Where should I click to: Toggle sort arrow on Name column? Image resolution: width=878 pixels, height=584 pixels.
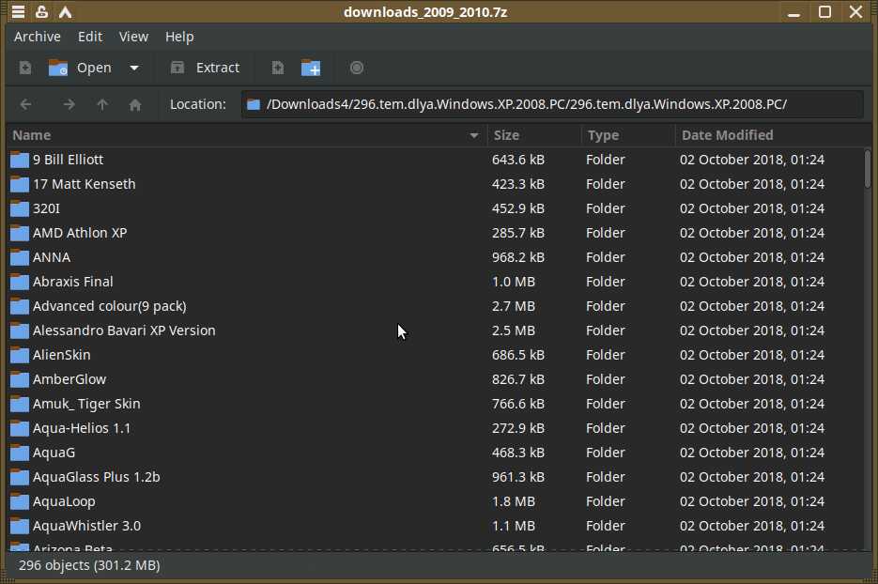pos(474,135)
